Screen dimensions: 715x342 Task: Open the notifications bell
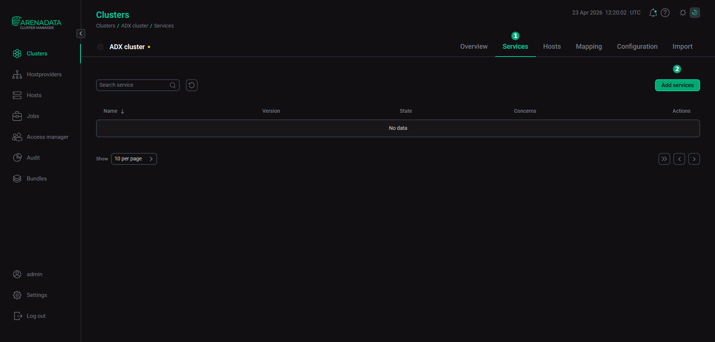[x=653, y=13]
